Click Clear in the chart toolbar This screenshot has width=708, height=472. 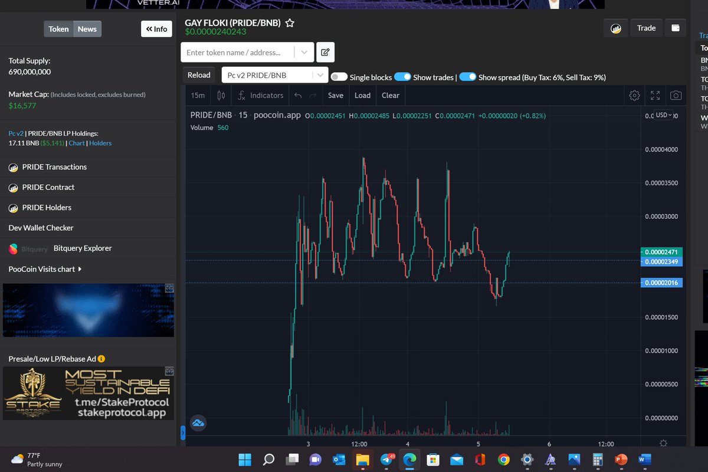pos(391,95)
